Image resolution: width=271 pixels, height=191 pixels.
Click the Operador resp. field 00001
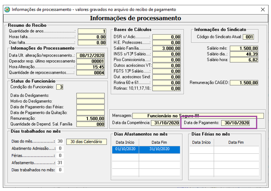pos(91,61)
